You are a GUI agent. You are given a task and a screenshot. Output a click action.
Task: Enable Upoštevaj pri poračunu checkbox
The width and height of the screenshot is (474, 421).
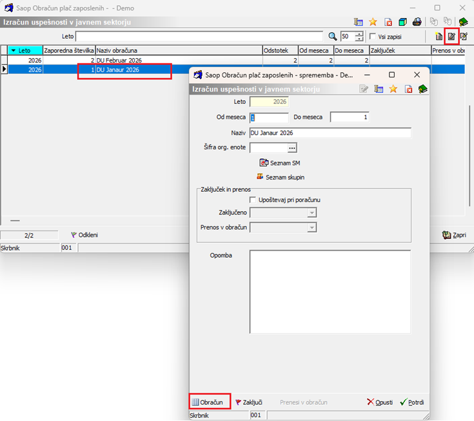click(253, 200)
